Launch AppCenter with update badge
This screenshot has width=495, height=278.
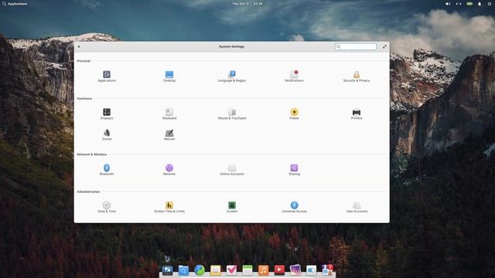[x=327, y=270]
